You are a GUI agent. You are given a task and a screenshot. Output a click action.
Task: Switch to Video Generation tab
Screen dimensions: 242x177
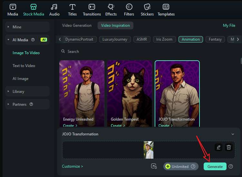point(77,25)
